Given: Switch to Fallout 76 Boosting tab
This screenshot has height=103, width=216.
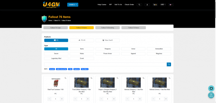Looking at the screenshot, I should coord(107,28).
